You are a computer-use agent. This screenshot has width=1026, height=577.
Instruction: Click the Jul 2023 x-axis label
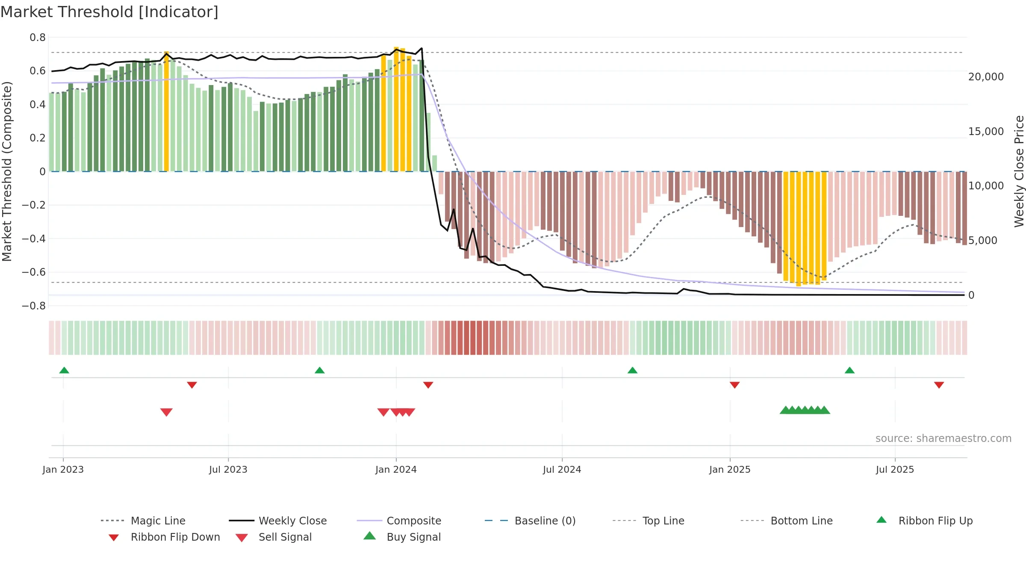pos(228,470)
